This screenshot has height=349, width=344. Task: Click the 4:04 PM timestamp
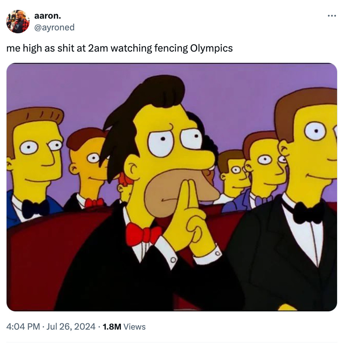(x=23, y=327)
